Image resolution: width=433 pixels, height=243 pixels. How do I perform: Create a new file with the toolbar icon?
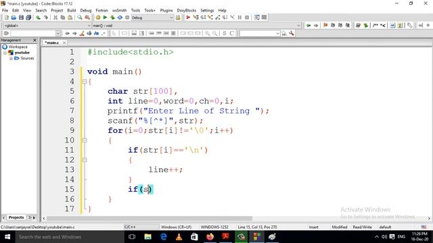point(6,18)
